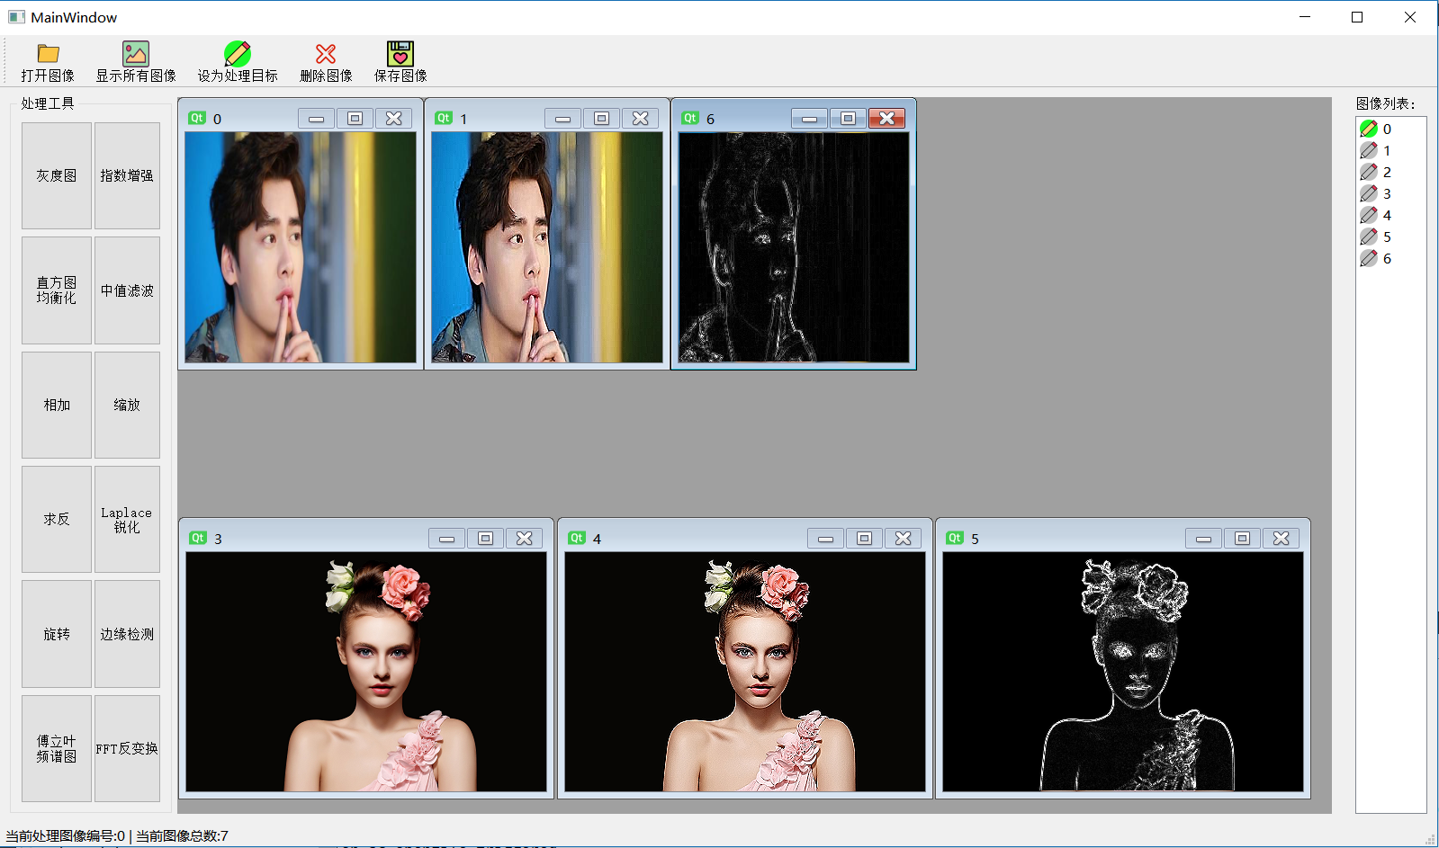Close subwindow 6 with the red X
Screen dimensions: 1439x848
[886, 119]
